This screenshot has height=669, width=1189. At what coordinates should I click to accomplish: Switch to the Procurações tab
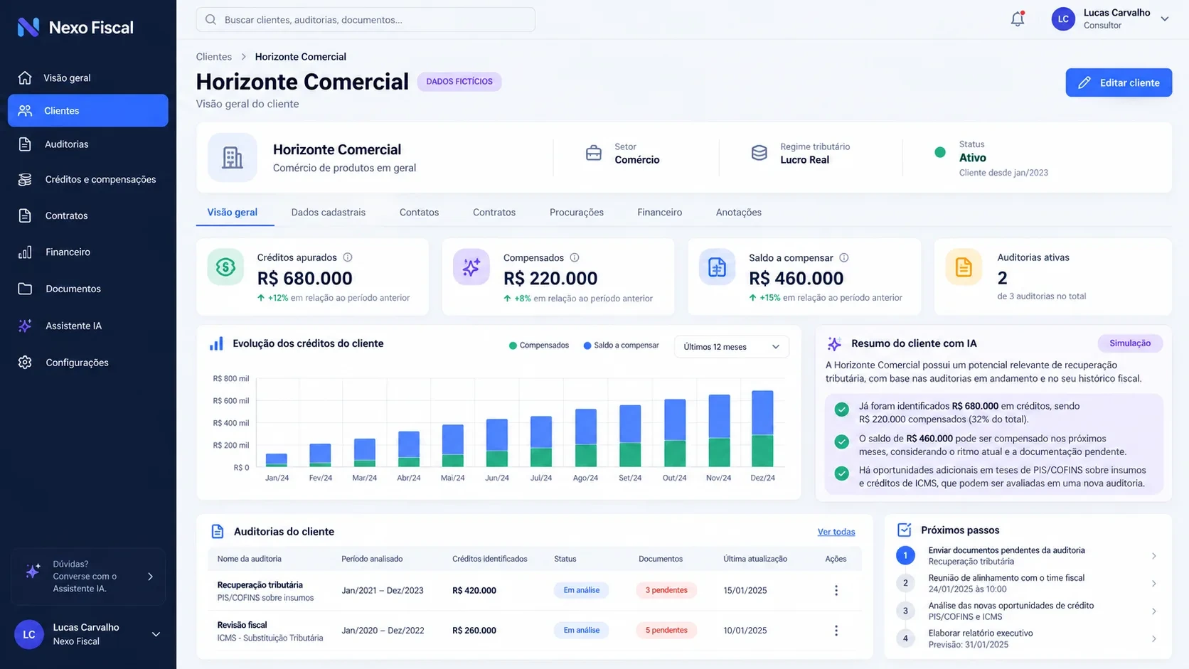577,213
